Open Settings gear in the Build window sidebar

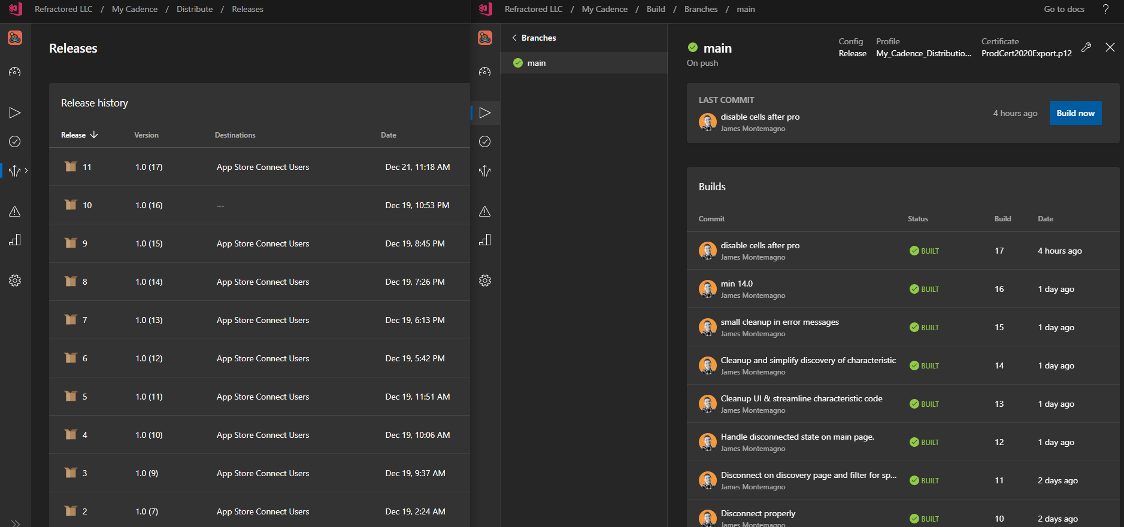(485, 281)
